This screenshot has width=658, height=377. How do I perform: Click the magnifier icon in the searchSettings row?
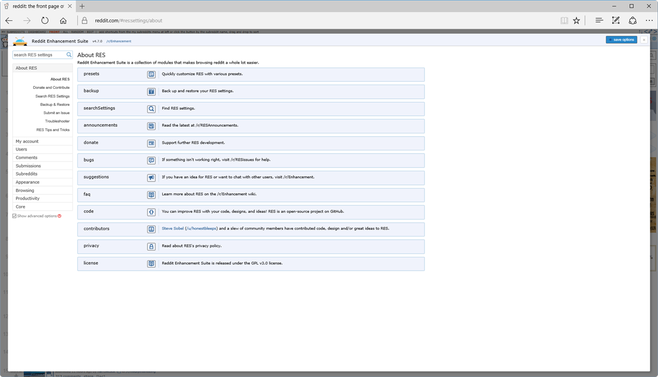pyautogui.click(x=151, y=109)
